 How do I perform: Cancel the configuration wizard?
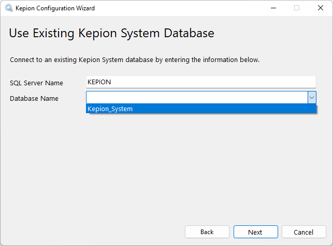[304, 232]
